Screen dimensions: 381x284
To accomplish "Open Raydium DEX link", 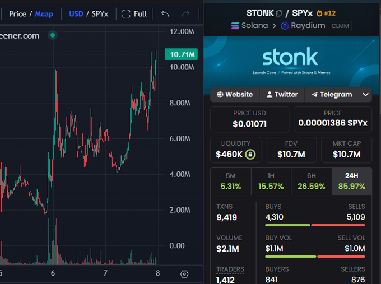I will coord(303,26).
